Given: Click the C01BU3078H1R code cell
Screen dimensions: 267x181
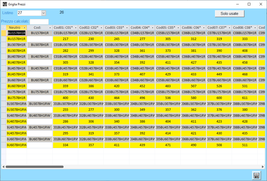Looking at the screenshot, I should tap(65, 45).
